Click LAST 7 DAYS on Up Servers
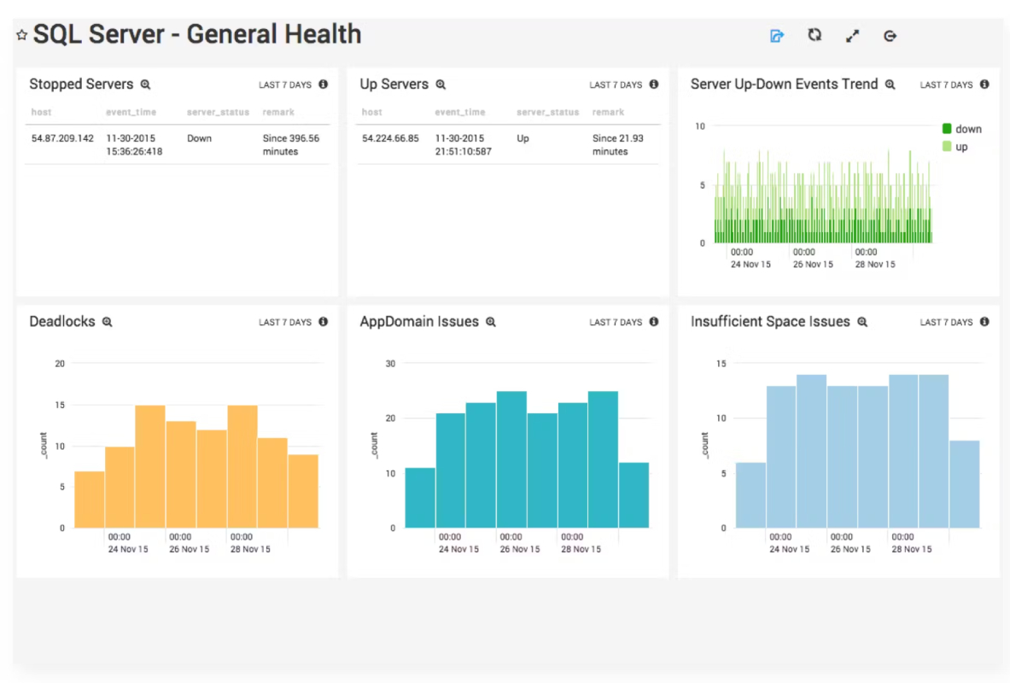The image size is (1010, 683). 616,85
